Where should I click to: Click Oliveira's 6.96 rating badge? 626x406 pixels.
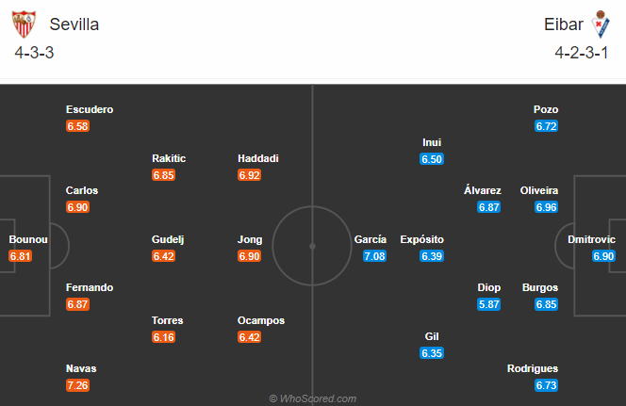[x=546, y=207]
